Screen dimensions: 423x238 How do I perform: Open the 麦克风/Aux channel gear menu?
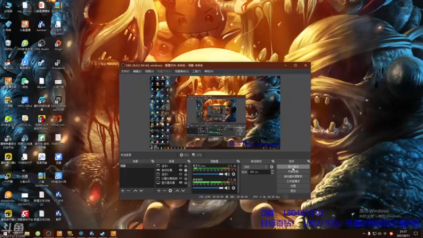point(234,174)
